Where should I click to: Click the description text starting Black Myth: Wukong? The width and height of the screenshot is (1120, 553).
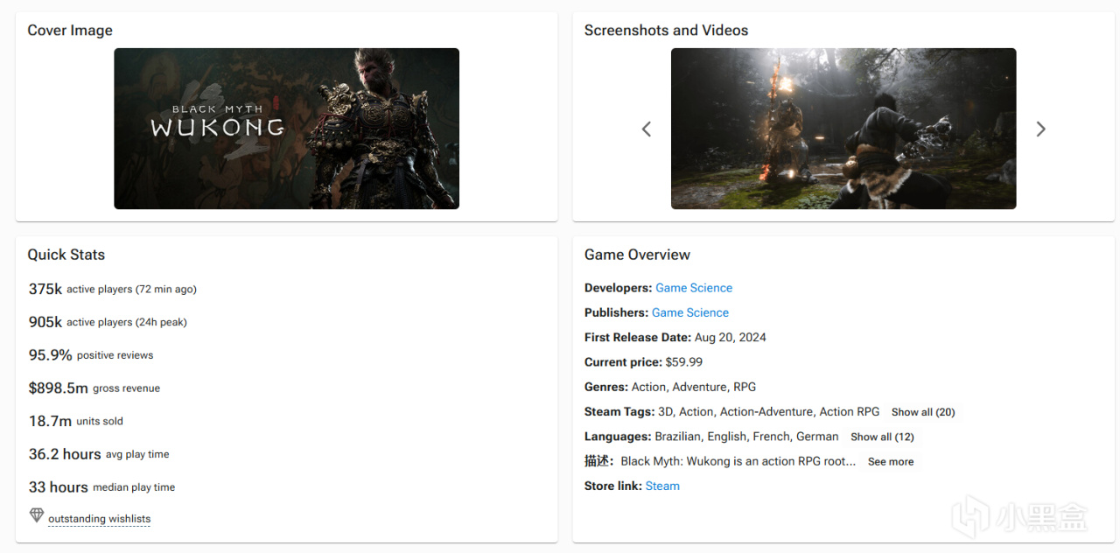pyautogui.click(x=738, y=461)
